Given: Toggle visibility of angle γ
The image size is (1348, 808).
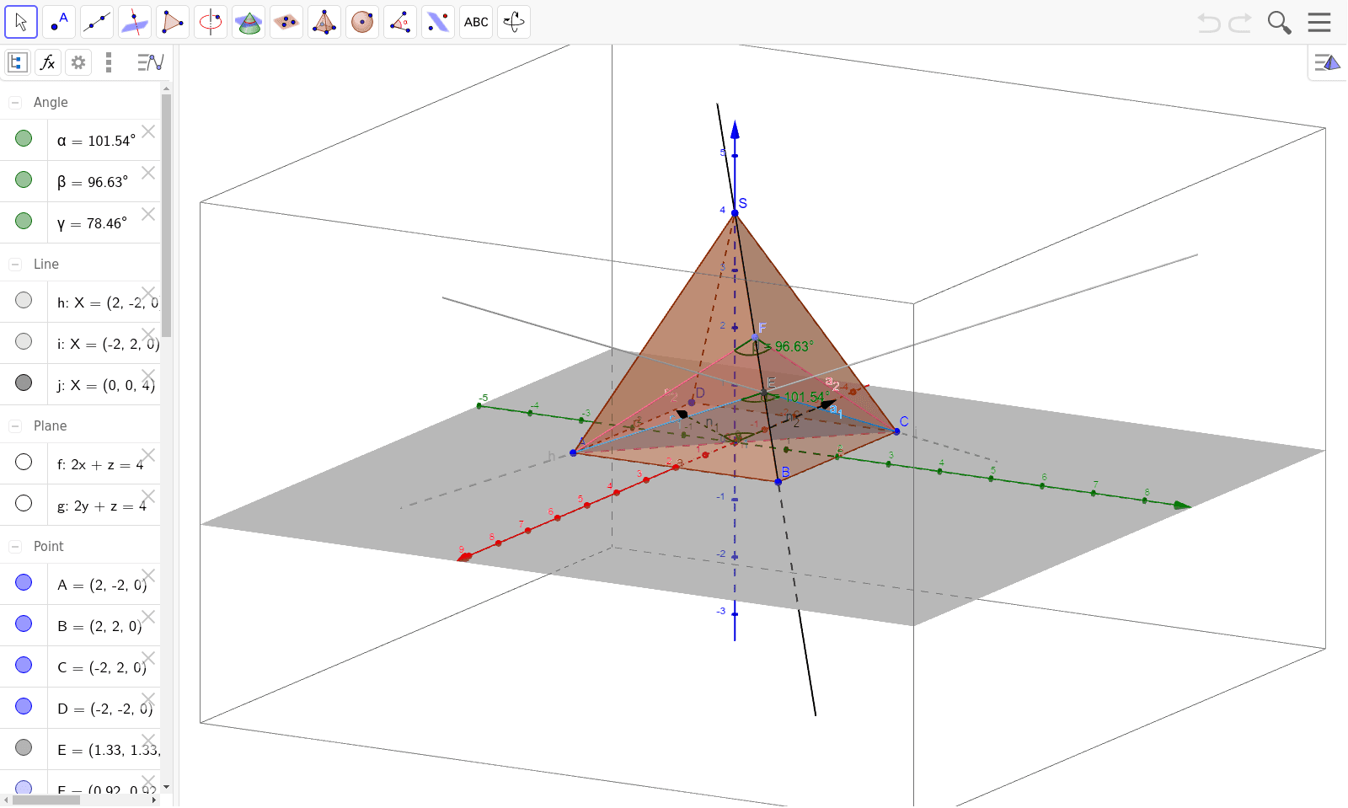Looking at the screenshot, I should tap(24, 221).
